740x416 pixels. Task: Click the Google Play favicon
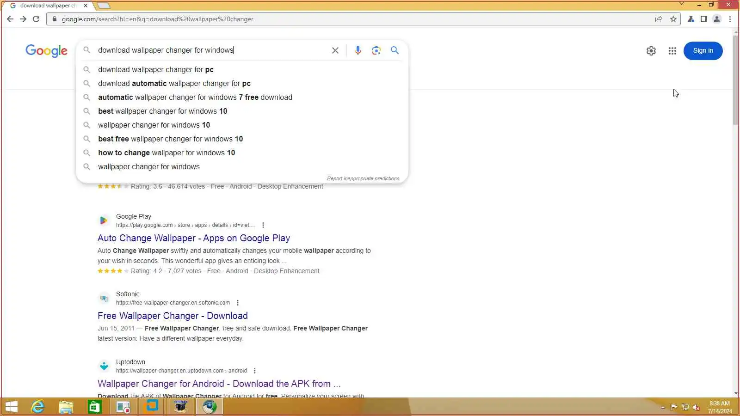(104, 220)
